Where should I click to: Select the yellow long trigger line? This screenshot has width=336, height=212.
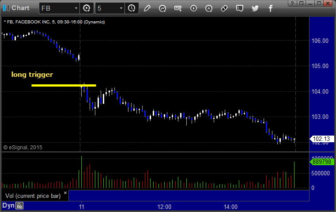[64, 85]
